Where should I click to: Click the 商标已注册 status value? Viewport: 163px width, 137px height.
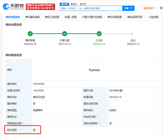click(x=39, y=97)
